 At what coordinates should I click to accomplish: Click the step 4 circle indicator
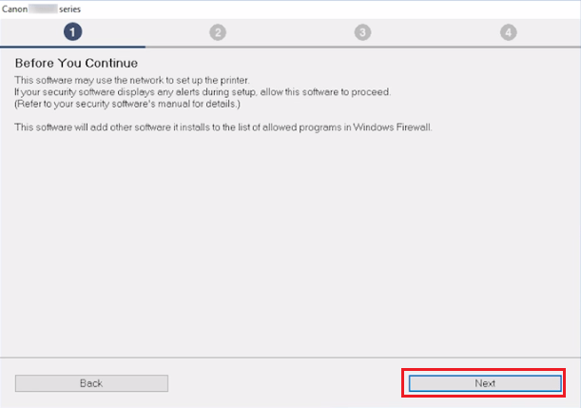[509, 32]
